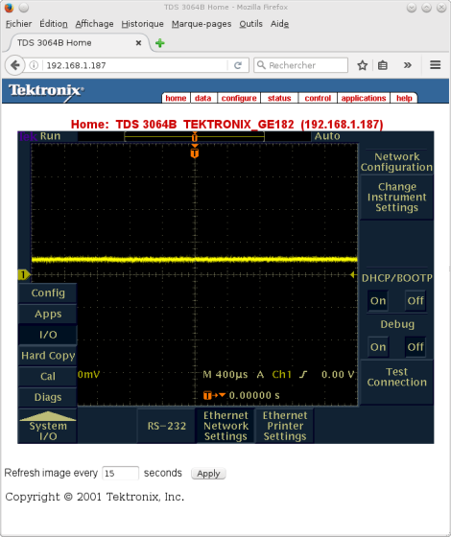Select Change Instrument Settings
The image size is (451, 537).
click(397, 198)
